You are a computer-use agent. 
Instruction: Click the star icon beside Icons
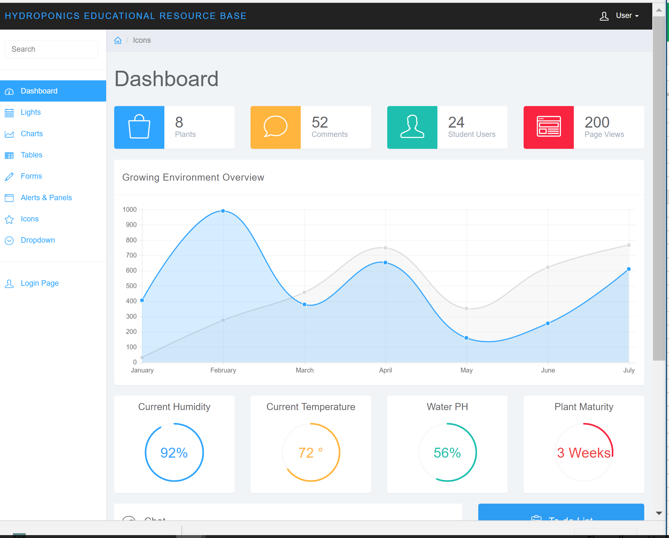(9, 219)
